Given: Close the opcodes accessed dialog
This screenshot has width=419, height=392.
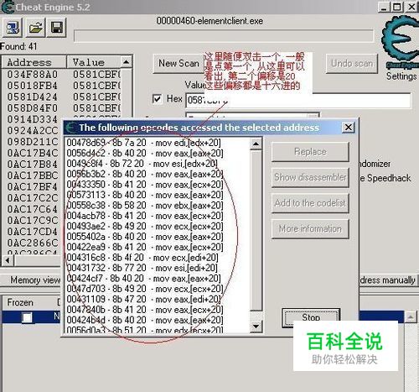Looking at the screenshot, I should (x=349, y=128).
